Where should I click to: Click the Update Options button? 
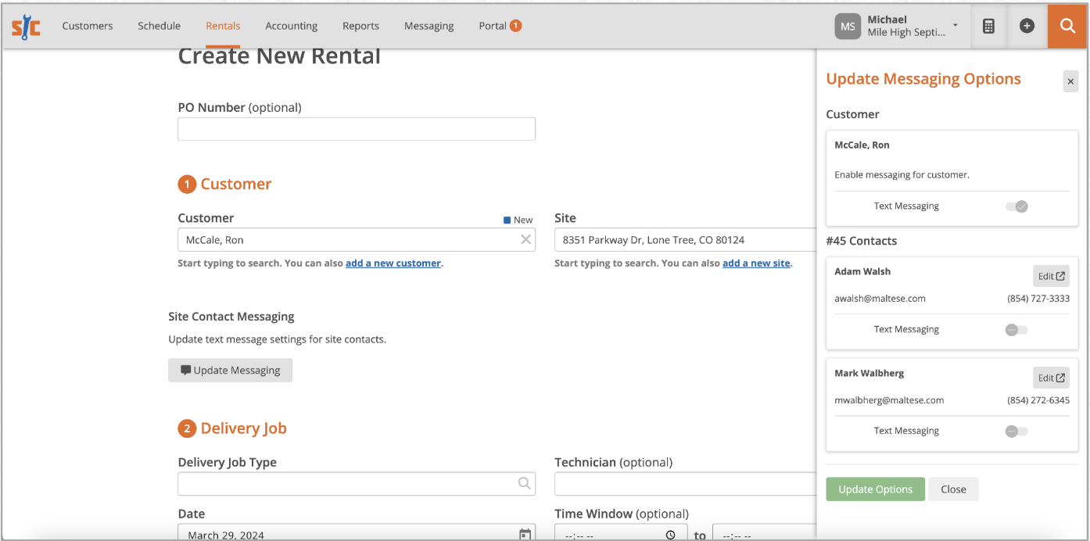[x=875, y=489]
